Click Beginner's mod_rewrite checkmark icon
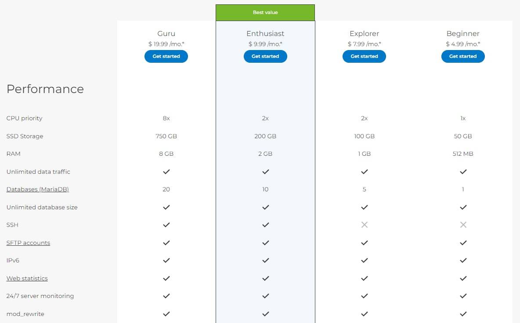The width and height of the screenshot is (520, 323). coord(463,314)
